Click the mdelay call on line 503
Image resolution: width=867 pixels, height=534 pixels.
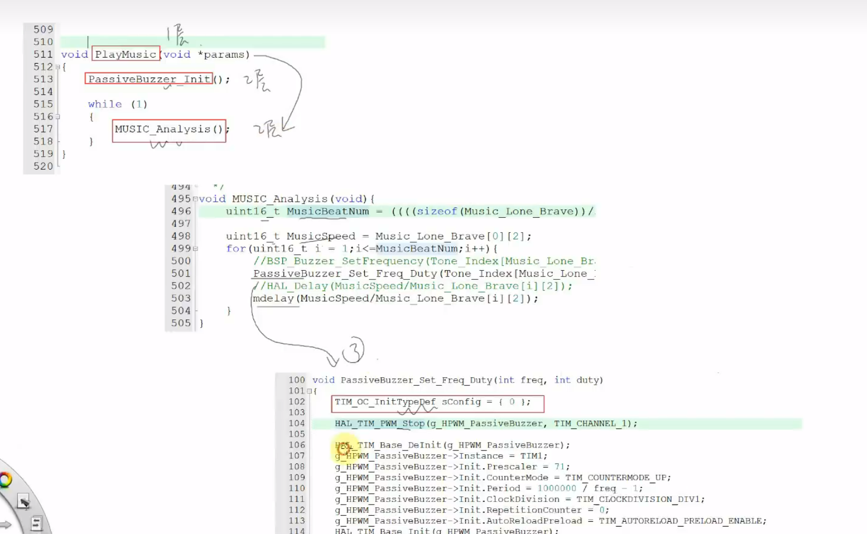395,298
